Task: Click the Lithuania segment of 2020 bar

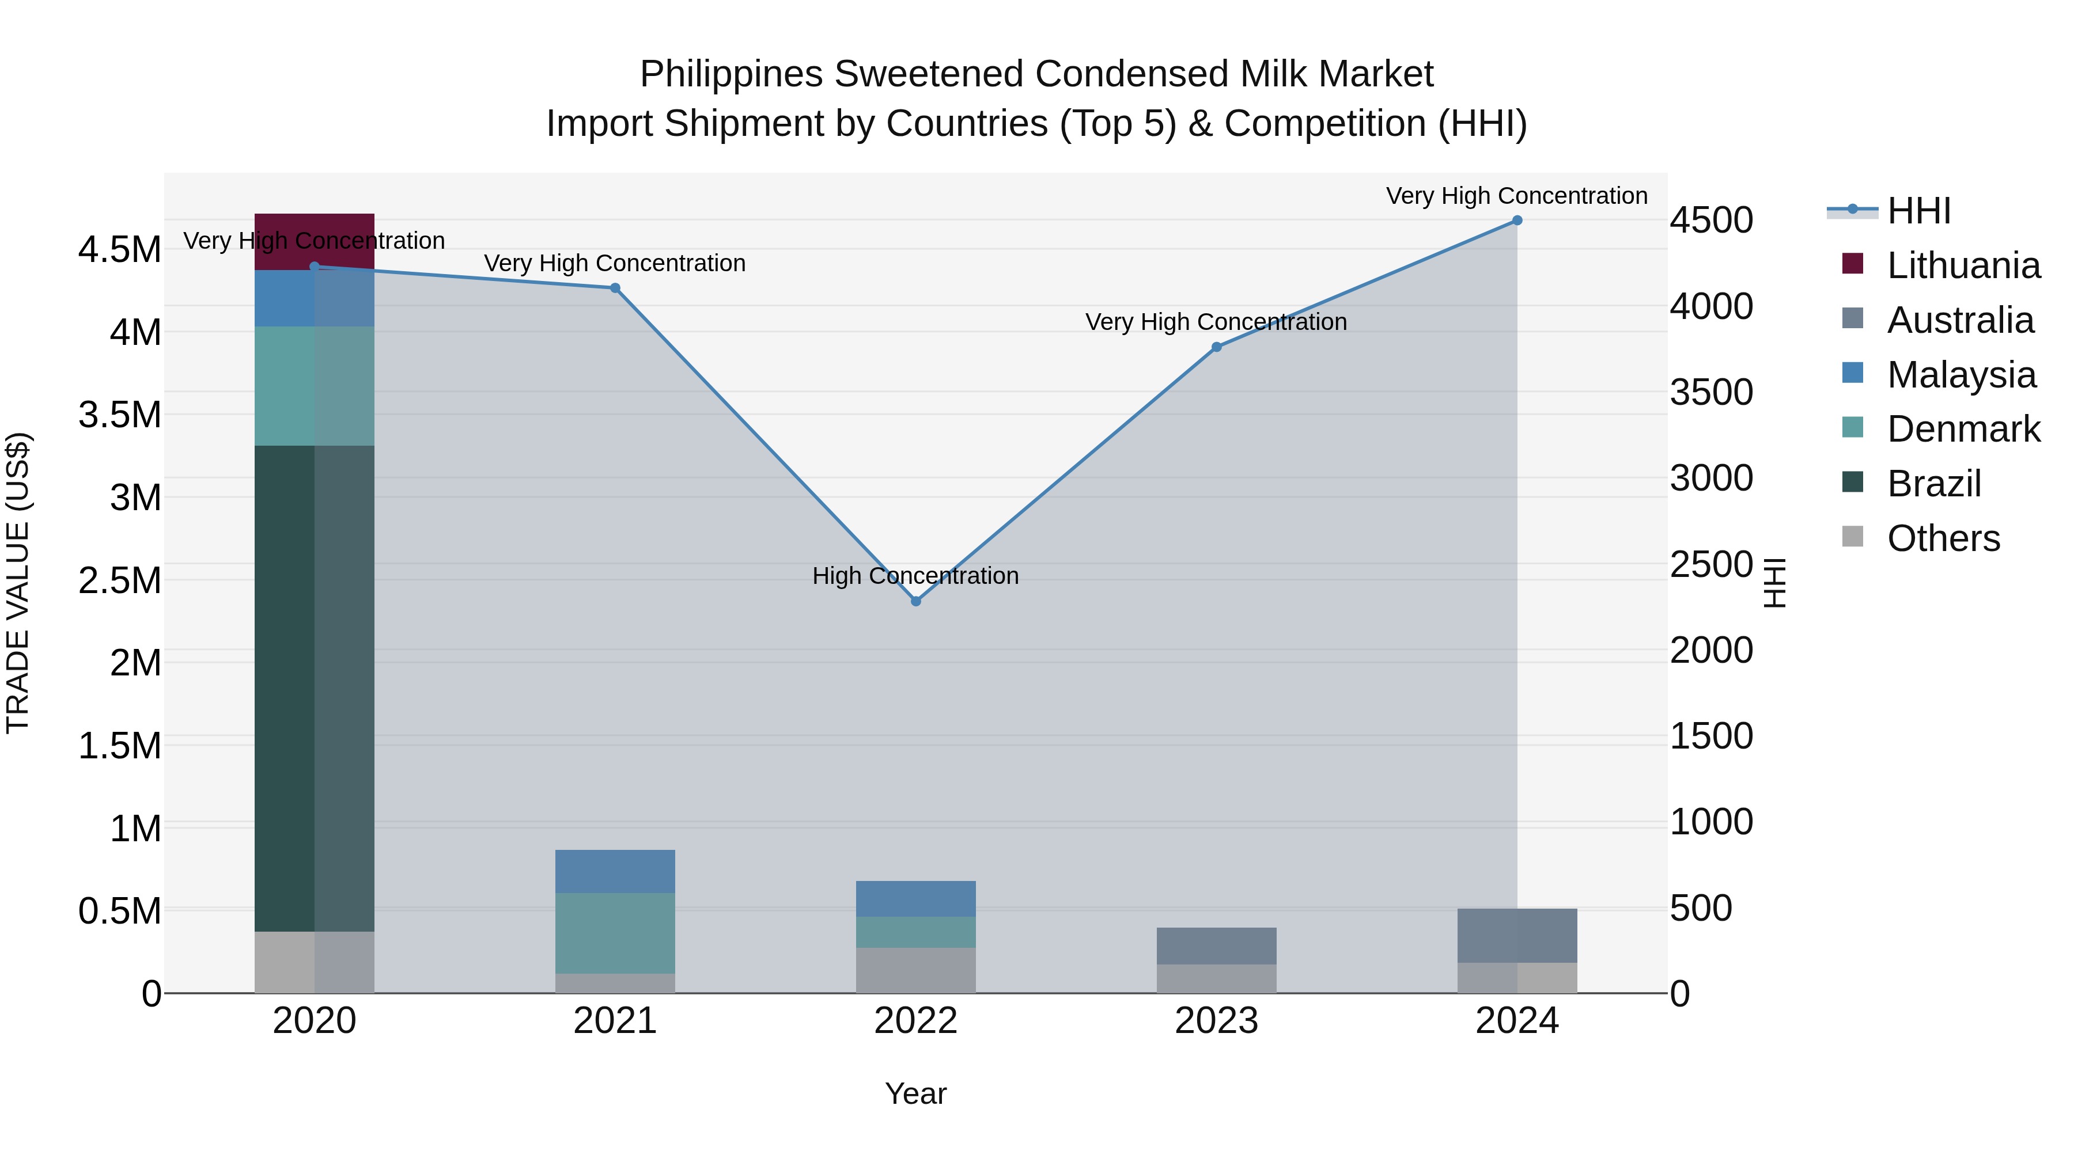Action: pos(315,242)
